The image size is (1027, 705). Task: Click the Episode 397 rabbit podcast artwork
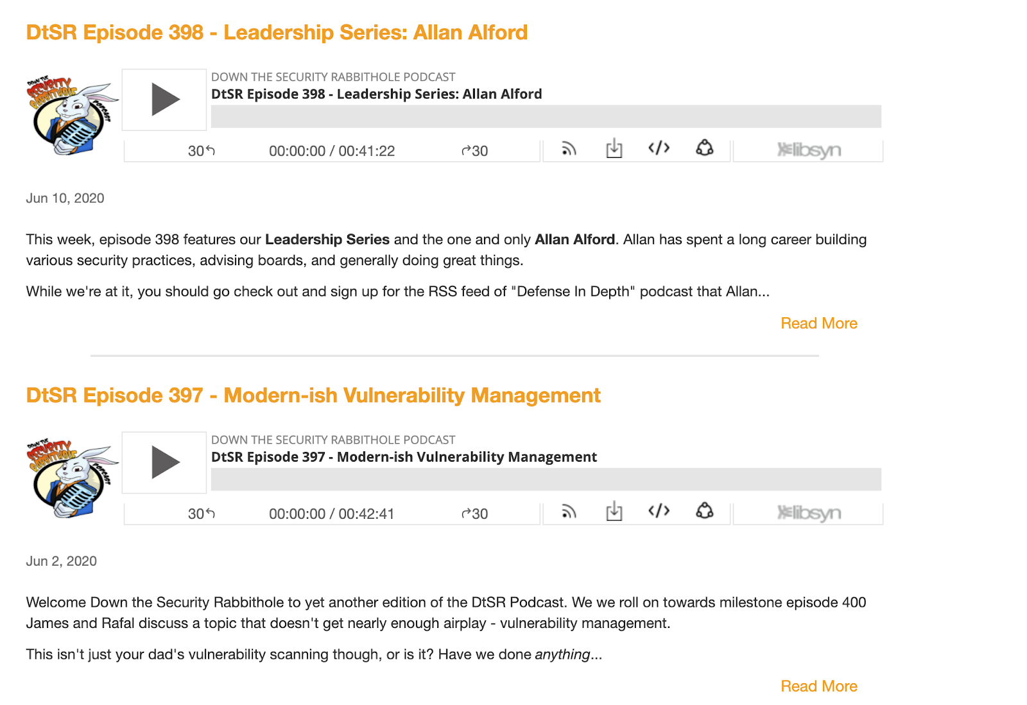pyautogui.click(x=72, y=478)
